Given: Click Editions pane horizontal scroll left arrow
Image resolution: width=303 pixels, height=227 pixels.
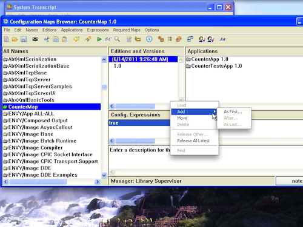Looking at the screenshot, I should pos(112,106).
